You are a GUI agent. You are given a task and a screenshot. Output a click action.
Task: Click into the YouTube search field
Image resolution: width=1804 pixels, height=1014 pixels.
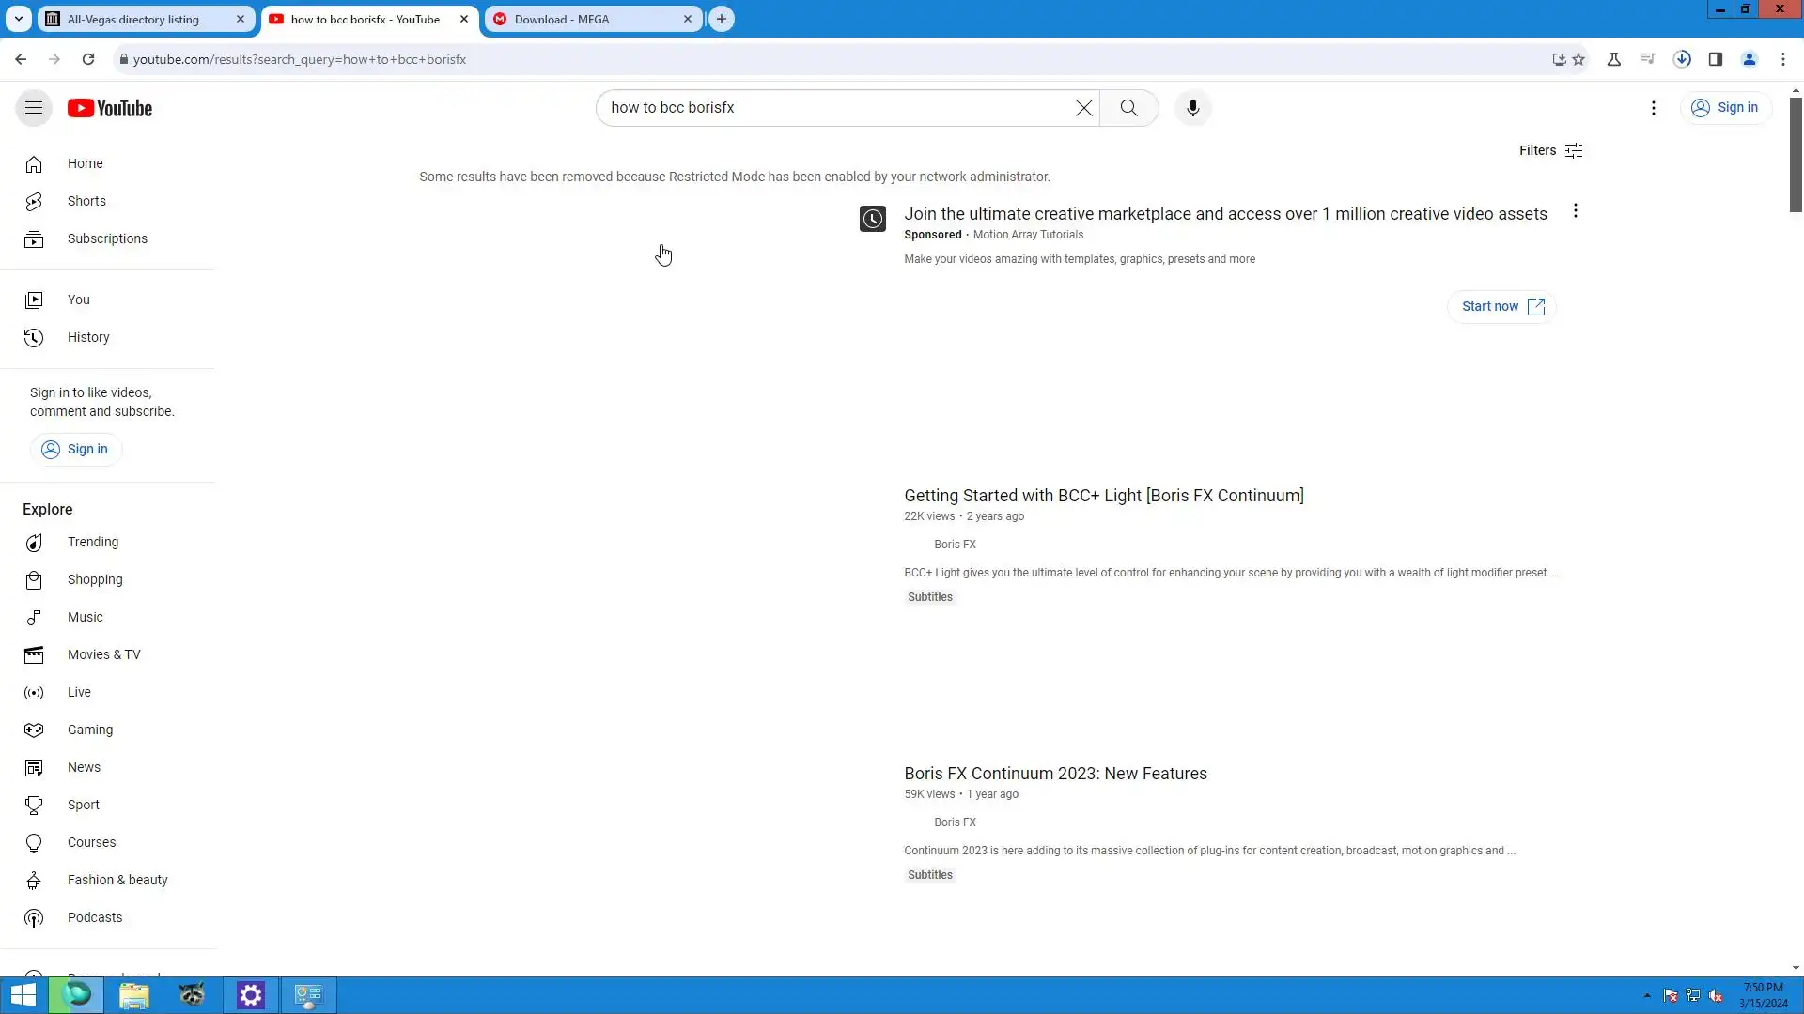(836, 108)
